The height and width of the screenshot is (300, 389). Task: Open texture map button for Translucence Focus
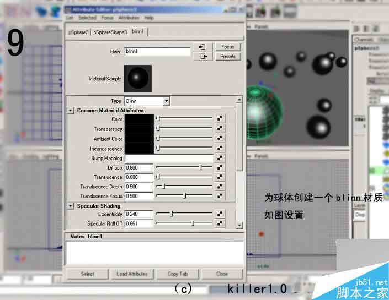coord(220,196)
